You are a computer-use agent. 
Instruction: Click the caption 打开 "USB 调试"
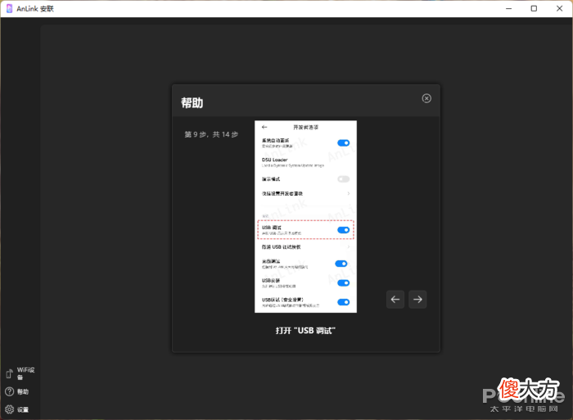[305, 331]
